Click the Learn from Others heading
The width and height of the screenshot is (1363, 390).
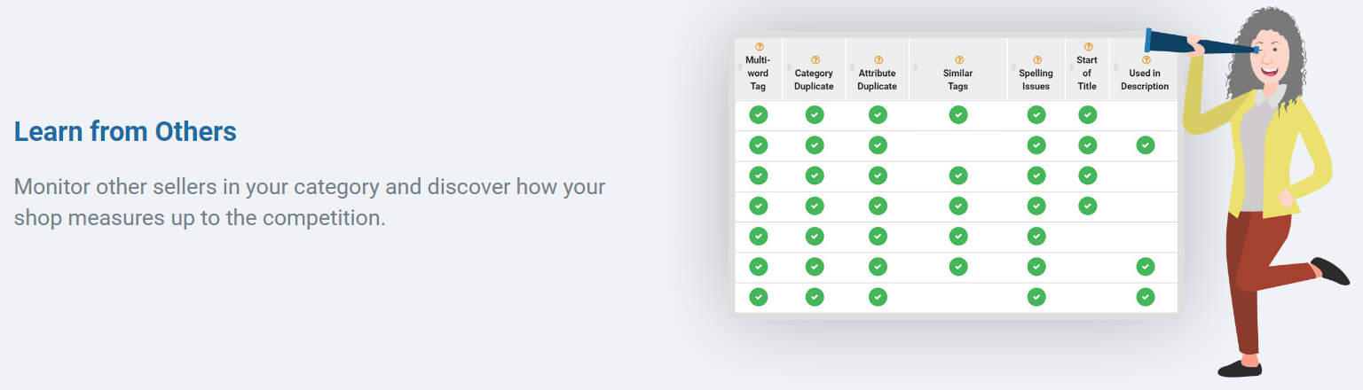(125, 132)
